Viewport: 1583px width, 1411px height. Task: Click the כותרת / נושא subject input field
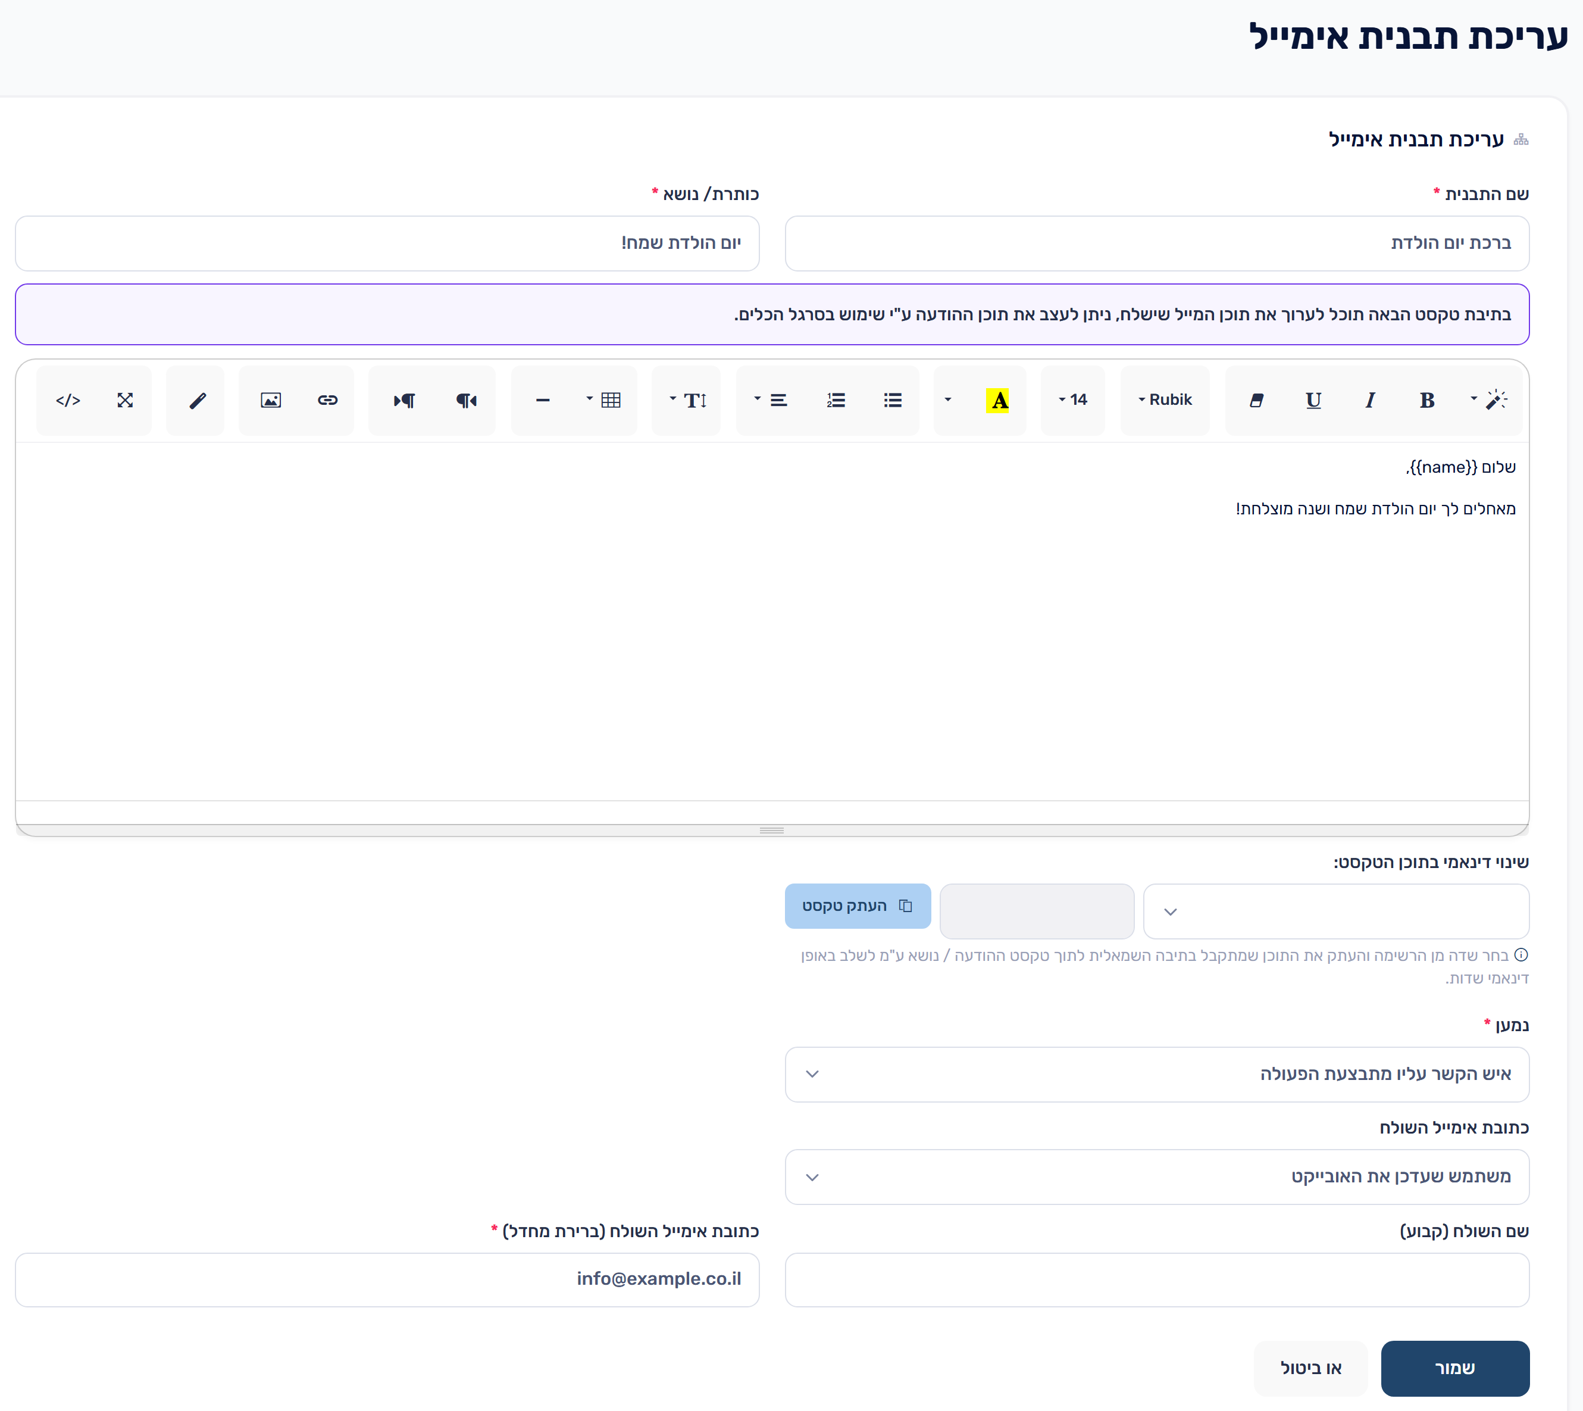(x=387, y=243)
